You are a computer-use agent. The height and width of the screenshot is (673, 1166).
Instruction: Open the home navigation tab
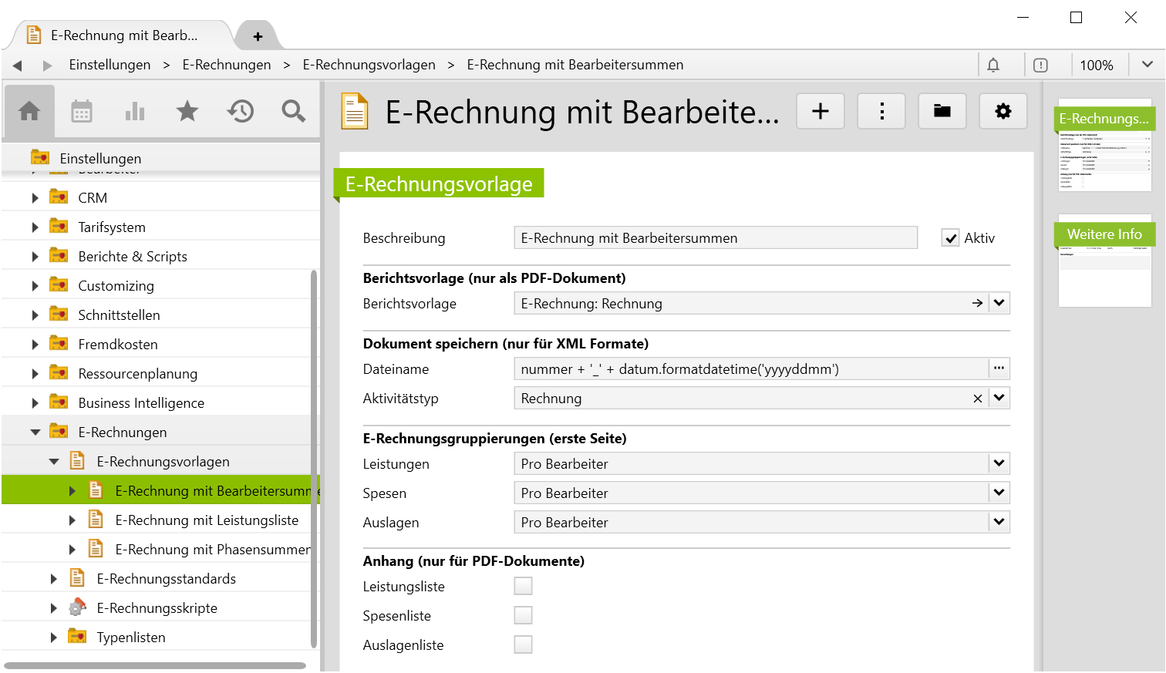tap(29, 112)
